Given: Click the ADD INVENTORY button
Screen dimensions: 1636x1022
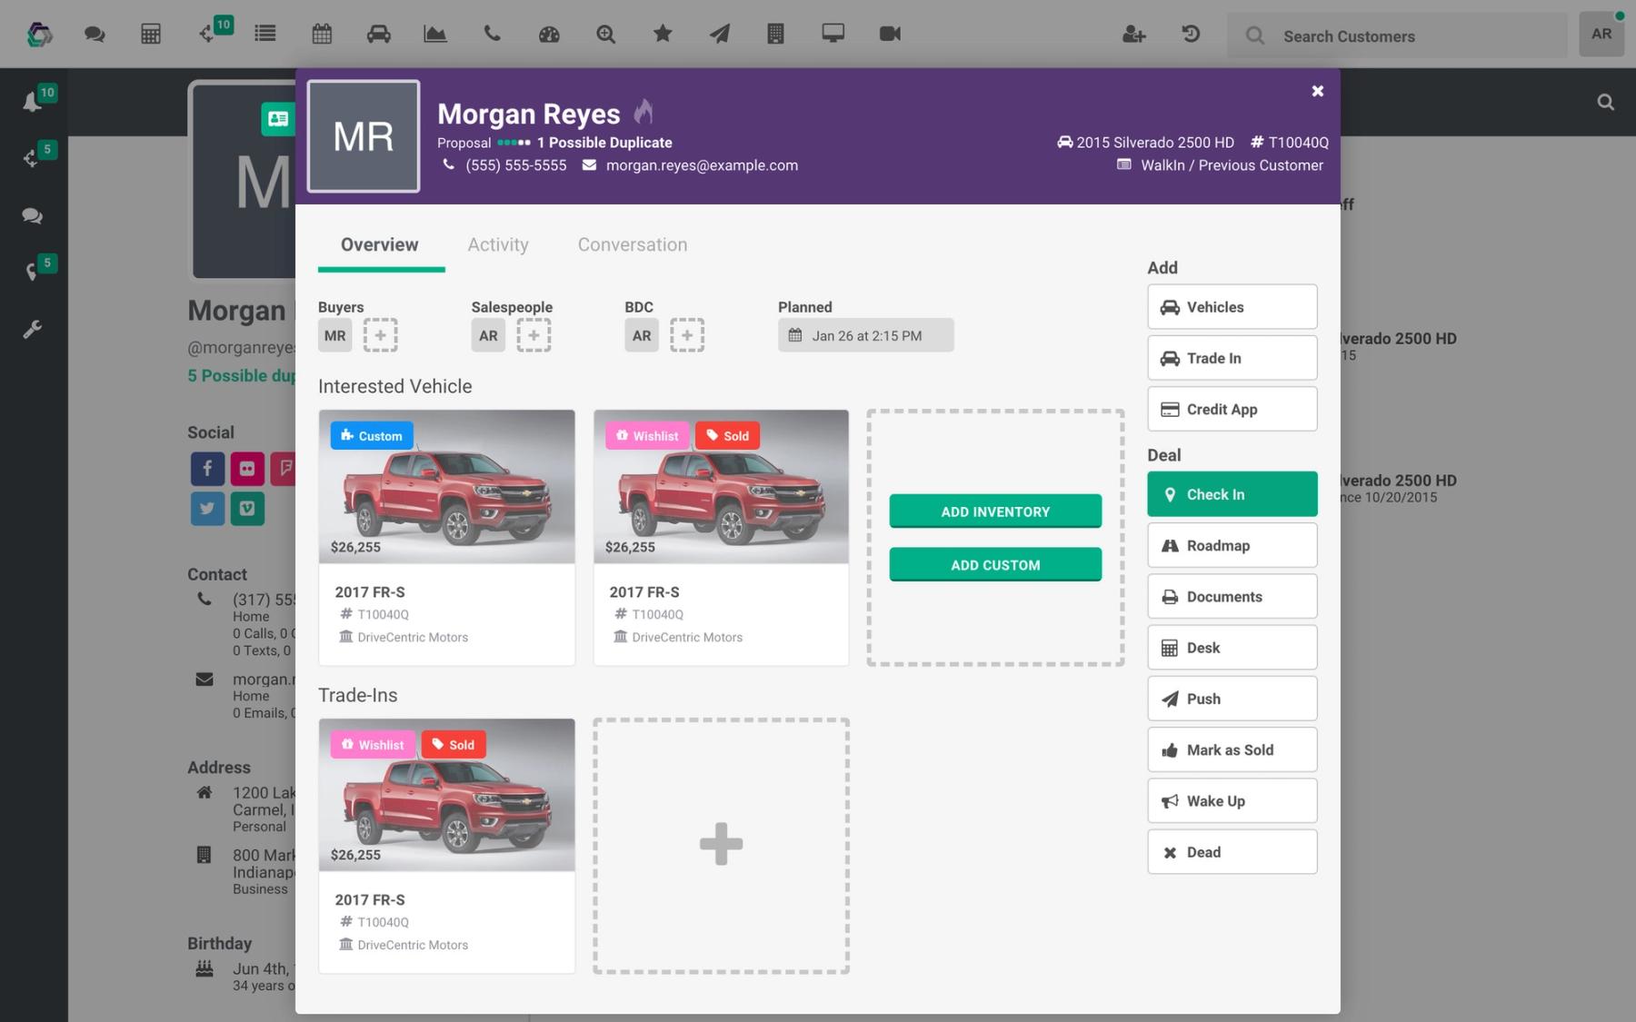Looking at the screenshot, I should 995,511.
